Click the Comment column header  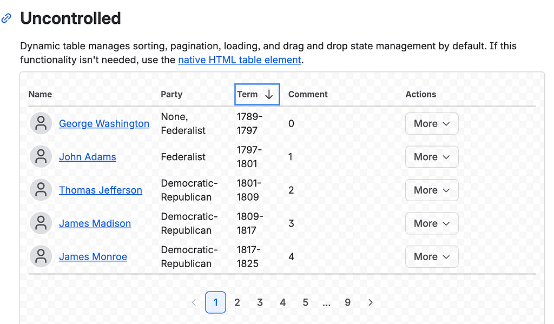click(308, 94)
